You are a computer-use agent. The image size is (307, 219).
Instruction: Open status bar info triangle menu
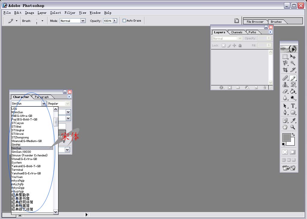(87, 215)
